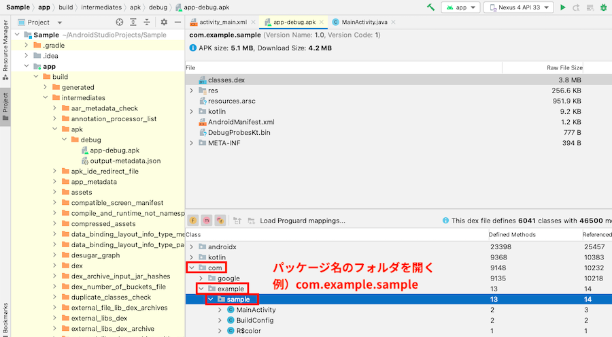612x337 pixels.
Task: Select classes.dex in the APK file list
Action: (x=398, y=80)
